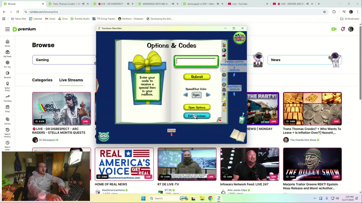Switch to the Live Streams tab on Rumble

[x=71, y=80]
